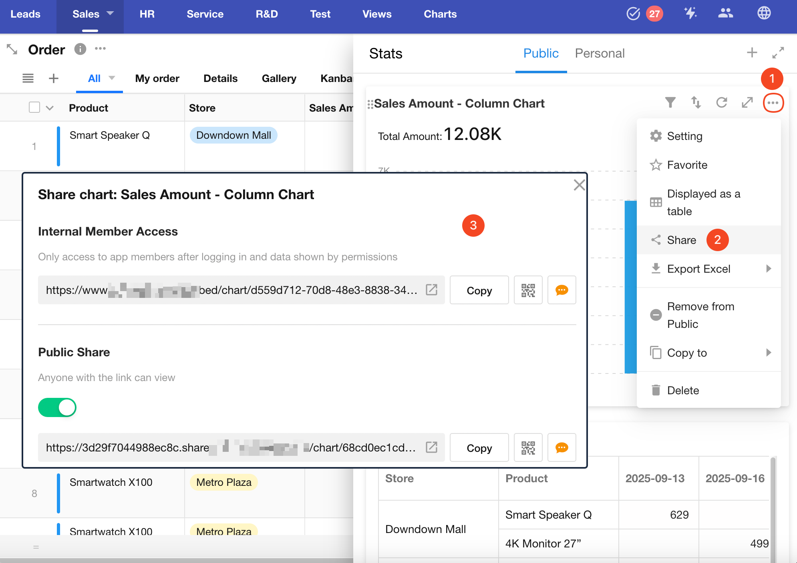Show QR code for internal access link
Screen dimensions: 797x563
pyautogui.click(x=528, y=290)
